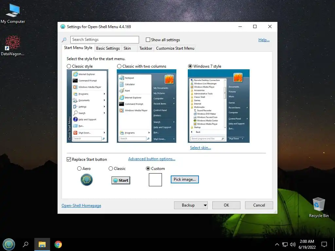Choose the Classic button radio option
Viewport: 335px width, 251px height.
(x=111, y=169)
